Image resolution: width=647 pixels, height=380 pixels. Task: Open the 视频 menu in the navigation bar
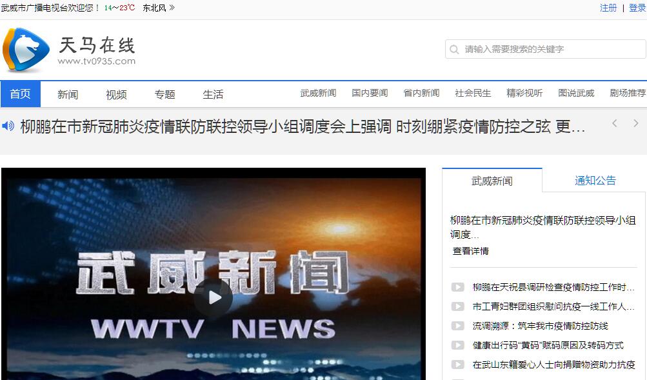tap(116, 94)
